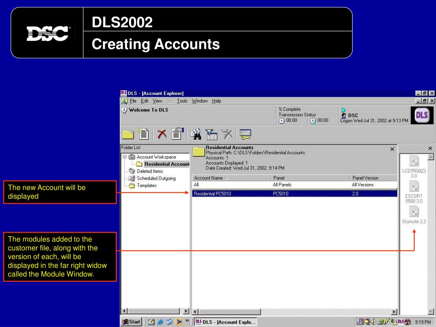Select Scheduled Outgoing in folder list
Screen dimensions: 436x327
[156, 178]
